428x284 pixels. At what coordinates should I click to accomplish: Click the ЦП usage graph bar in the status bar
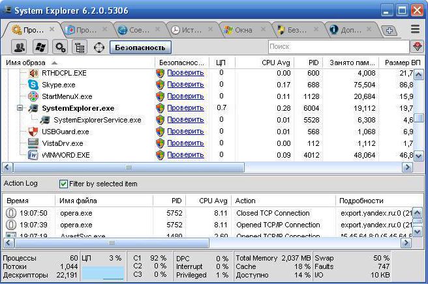102,273
